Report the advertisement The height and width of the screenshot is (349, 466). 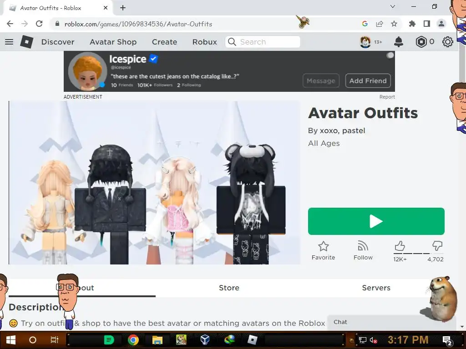coord(387,97)
